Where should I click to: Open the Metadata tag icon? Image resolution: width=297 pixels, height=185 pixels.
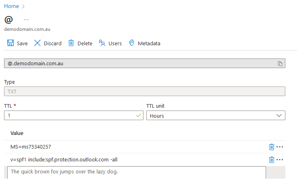coord(131,43)
